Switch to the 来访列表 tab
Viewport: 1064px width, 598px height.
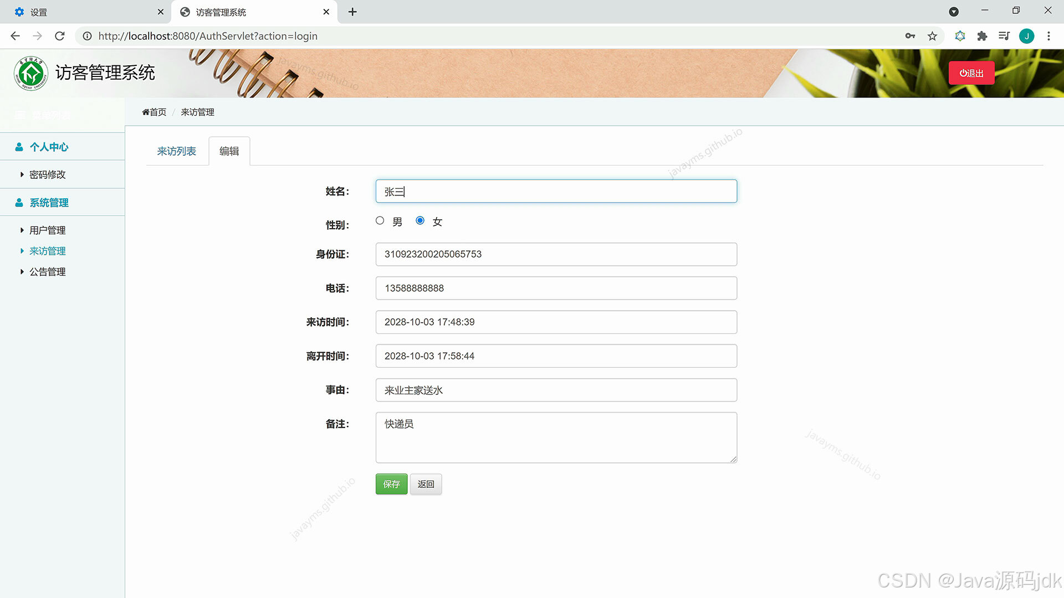tap(176, 151)
